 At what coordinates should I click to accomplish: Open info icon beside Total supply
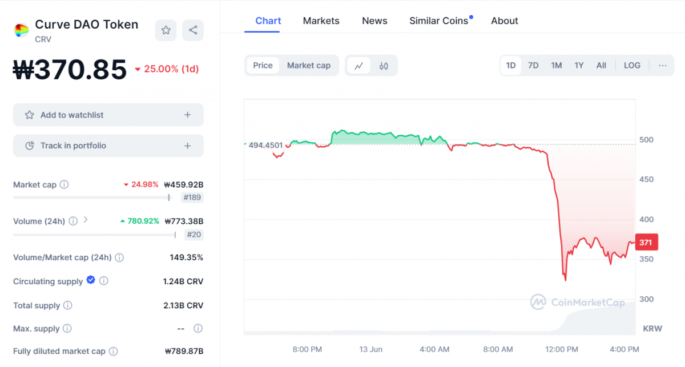68,305
